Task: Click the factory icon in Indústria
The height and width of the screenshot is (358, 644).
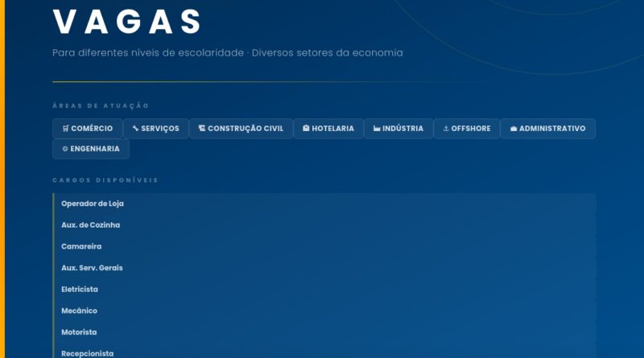Action: tap(377, 129)
